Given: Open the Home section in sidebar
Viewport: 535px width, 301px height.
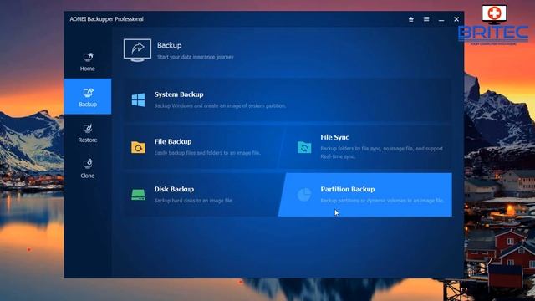Looking at the screenshot, I should click(87, 62).
